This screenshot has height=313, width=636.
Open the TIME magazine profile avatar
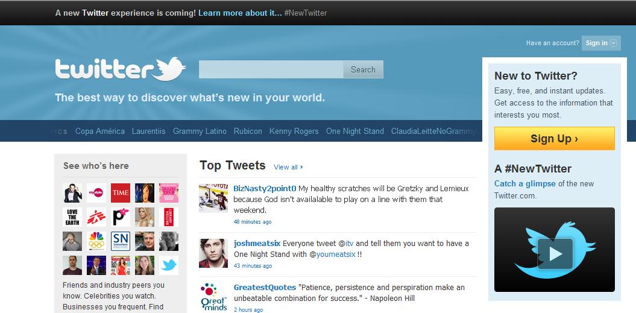(121, 192)
